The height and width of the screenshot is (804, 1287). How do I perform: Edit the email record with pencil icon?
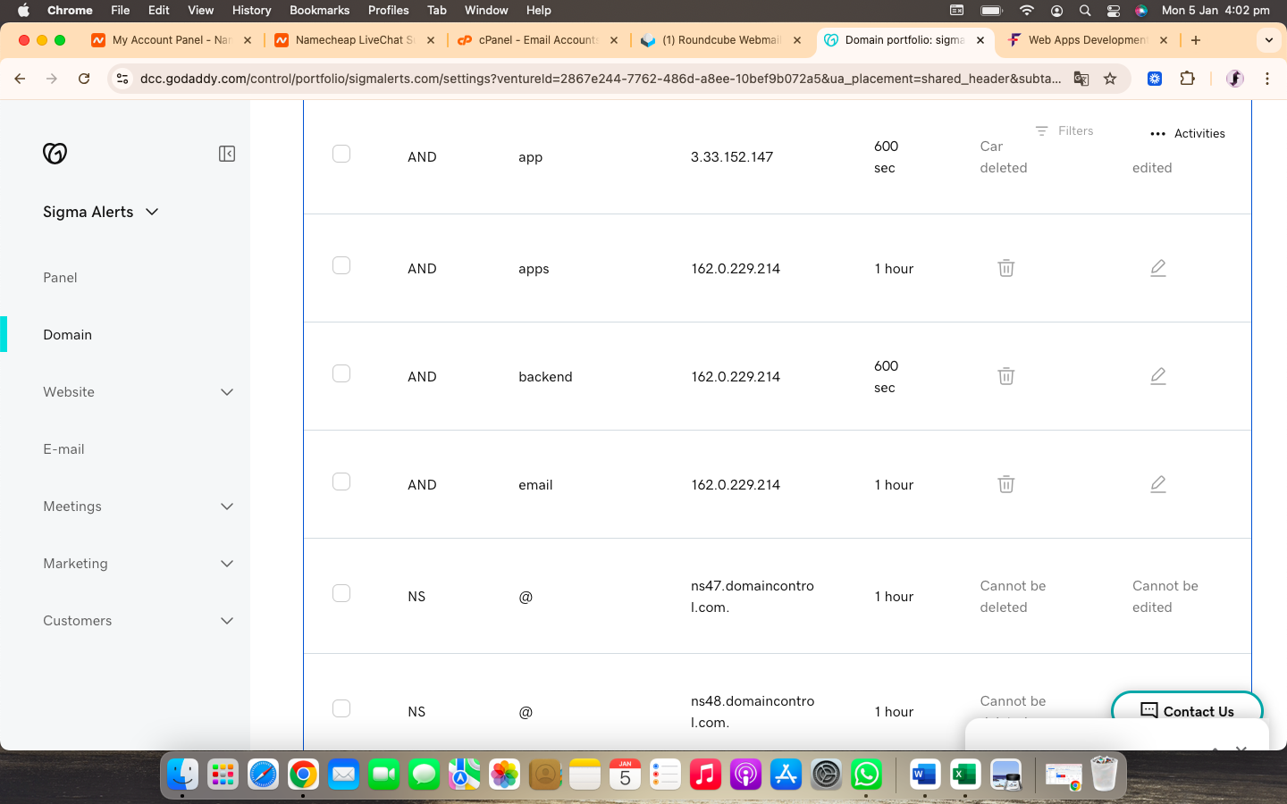[1157, 484]
